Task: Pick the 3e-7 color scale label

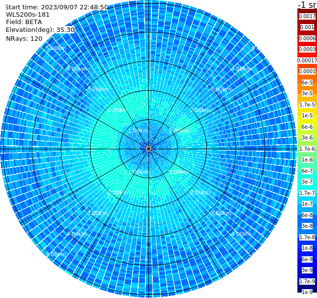Action: click(307, 182)
